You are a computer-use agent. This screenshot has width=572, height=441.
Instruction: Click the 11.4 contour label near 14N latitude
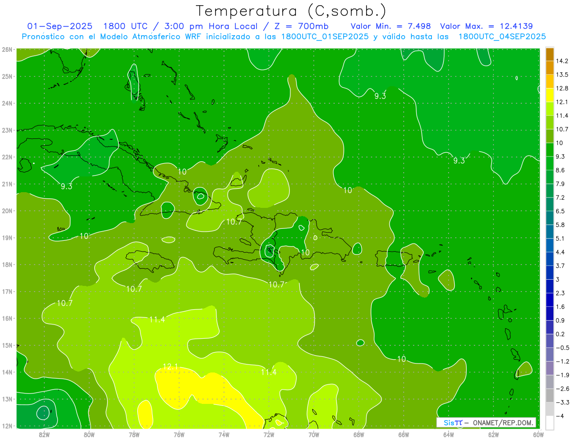[268, 372]
